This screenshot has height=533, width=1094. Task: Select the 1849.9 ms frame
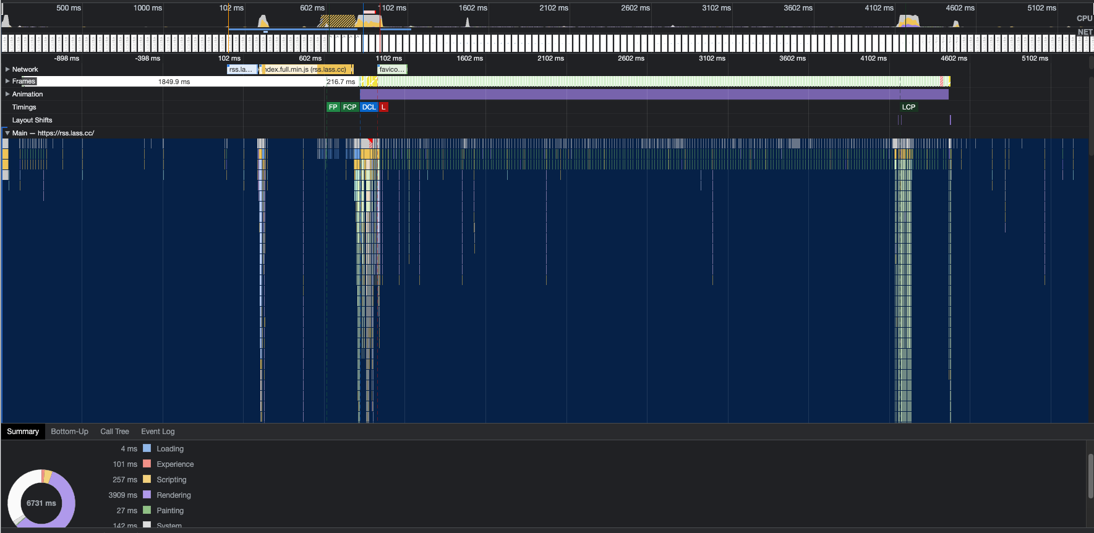174,82
